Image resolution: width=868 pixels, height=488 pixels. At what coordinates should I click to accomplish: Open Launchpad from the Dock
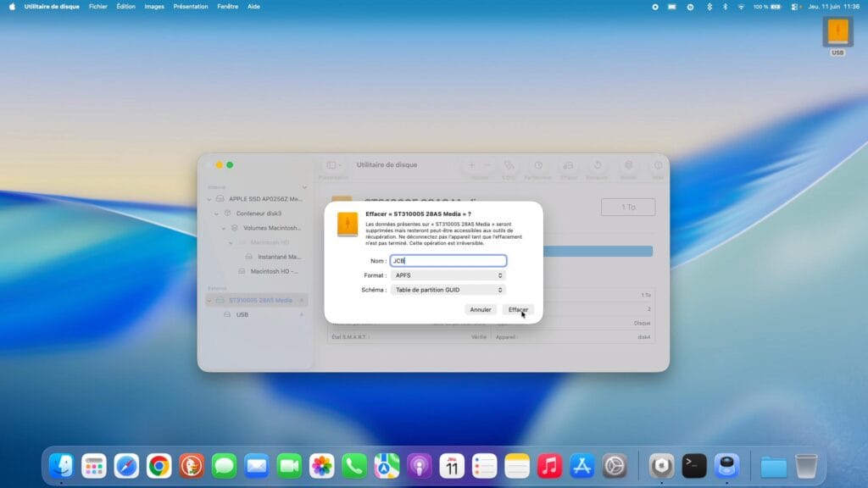tap(94, 466)
